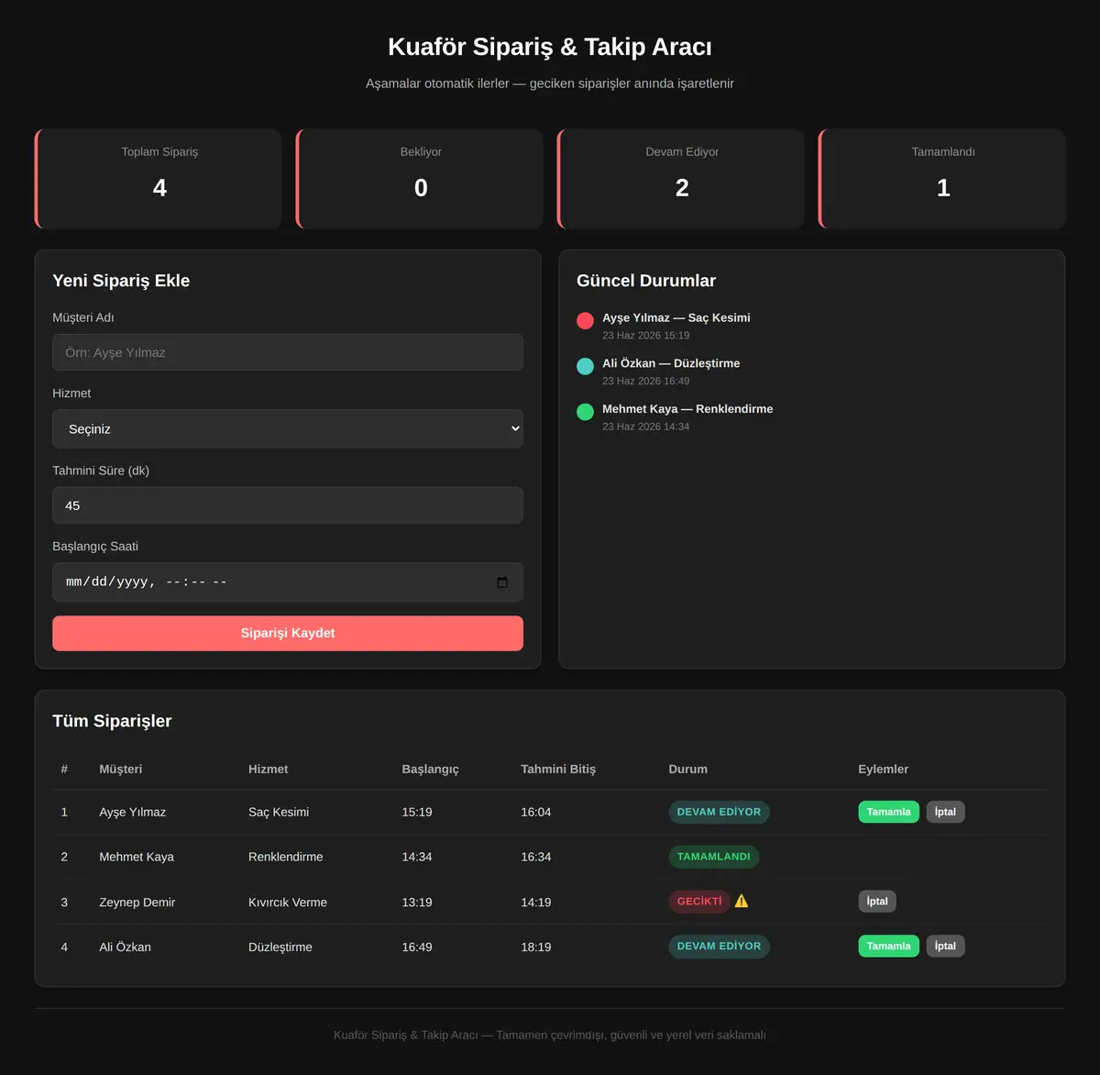Screen dimensions: 1100x1075
Task: Click "Ali Özkan — Düzleştirme" in Güncel Durumlar
Action: click(671, 363)
